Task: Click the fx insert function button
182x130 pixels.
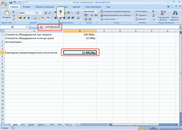Action: (41, 27)
